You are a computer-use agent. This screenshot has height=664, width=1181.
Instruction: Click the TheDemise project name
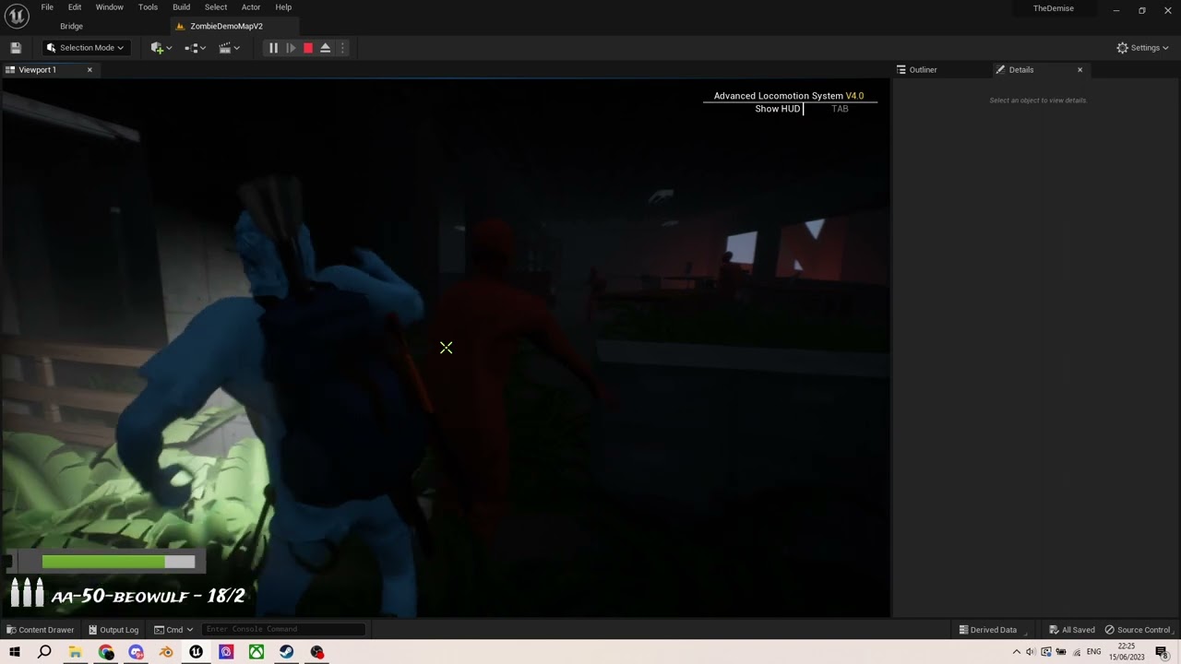point(1053,8)
